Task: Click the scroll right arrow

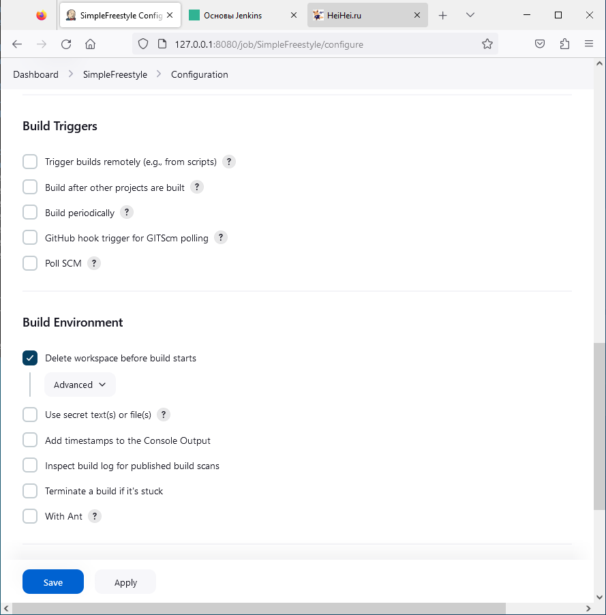Action: (x=588, y=608)
